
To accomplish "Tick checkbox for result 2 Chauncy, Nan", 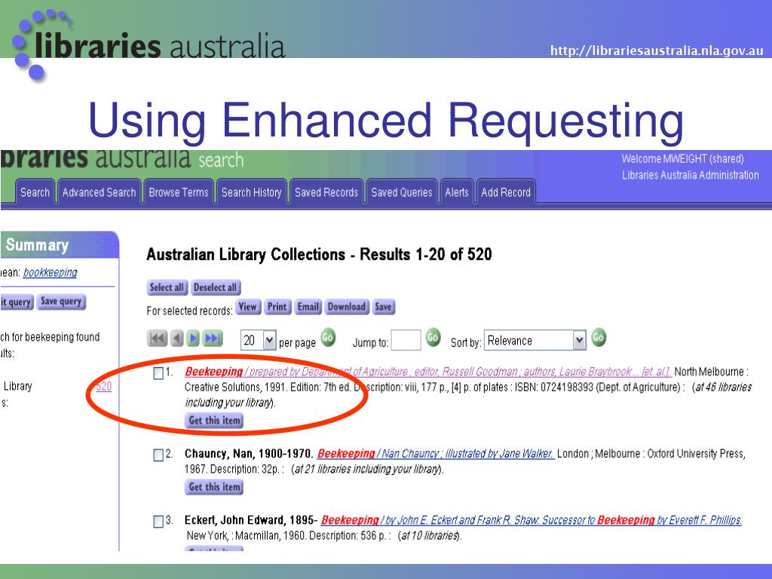I will 158,455.
